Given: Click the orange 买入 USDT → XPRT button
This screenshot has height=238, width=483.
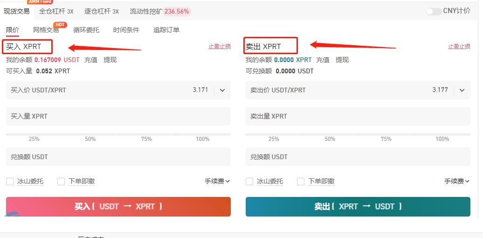Looking at the screenshot, I should tap(118, 207).
